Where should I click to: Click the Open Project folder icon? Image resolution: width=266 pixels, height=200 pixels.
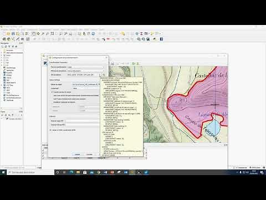[8, 34]
